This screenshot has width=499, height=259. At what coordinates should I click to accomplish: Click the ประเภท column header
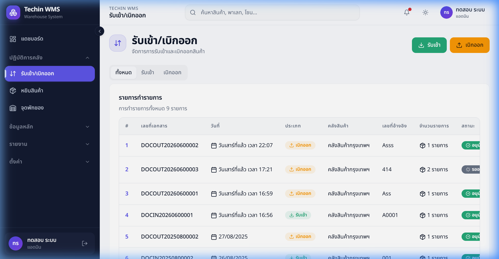tap(293, 126)
